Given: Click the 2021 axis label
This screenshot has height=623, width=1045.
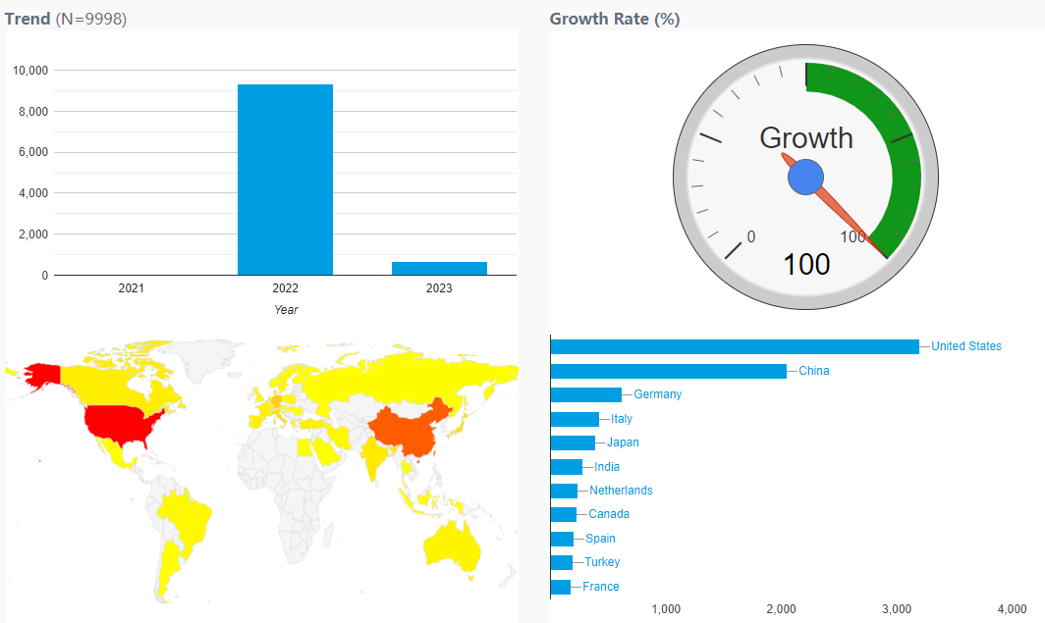Looking at the screenshot, I should (131, 288).
